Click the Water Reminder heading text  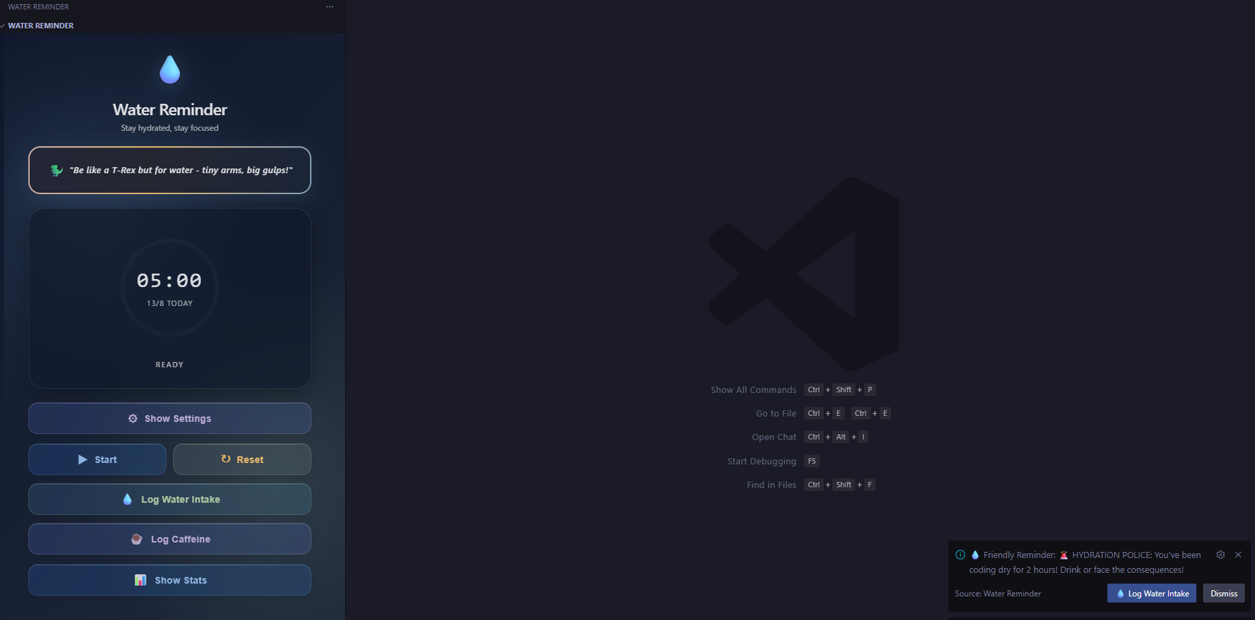coord(170,110)
